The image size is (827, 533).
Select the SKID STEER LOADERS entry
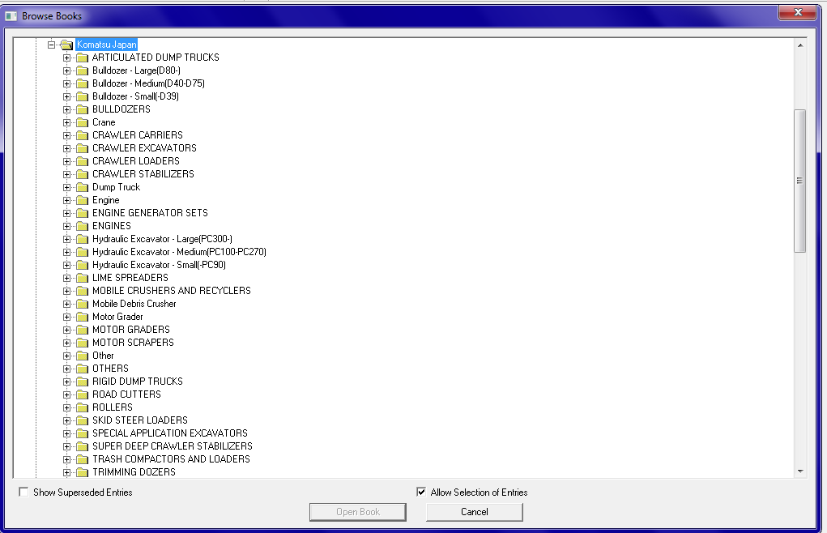[140, 420]
